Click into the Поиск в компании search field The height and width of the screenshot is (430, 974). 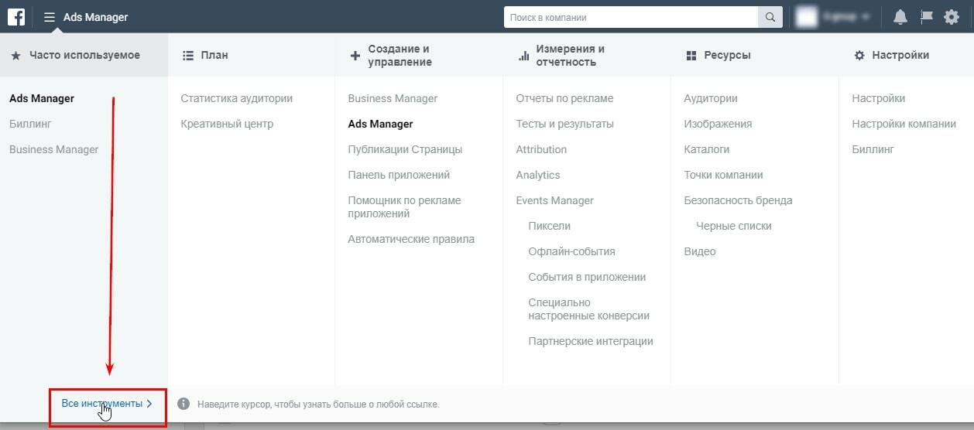(x=630, y=17)
